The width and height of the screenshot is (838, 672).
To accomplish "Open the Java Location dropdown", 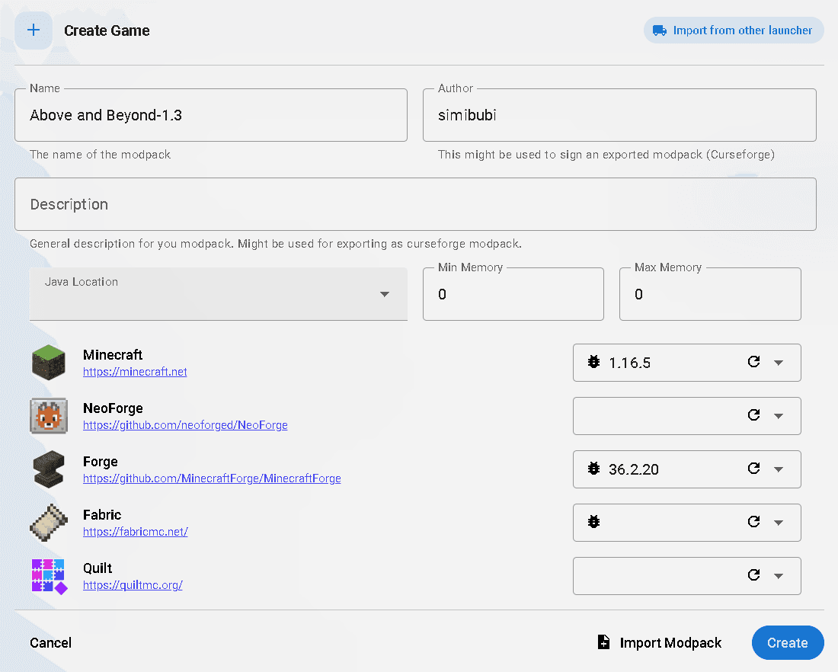I will click(x=219, y=294).
